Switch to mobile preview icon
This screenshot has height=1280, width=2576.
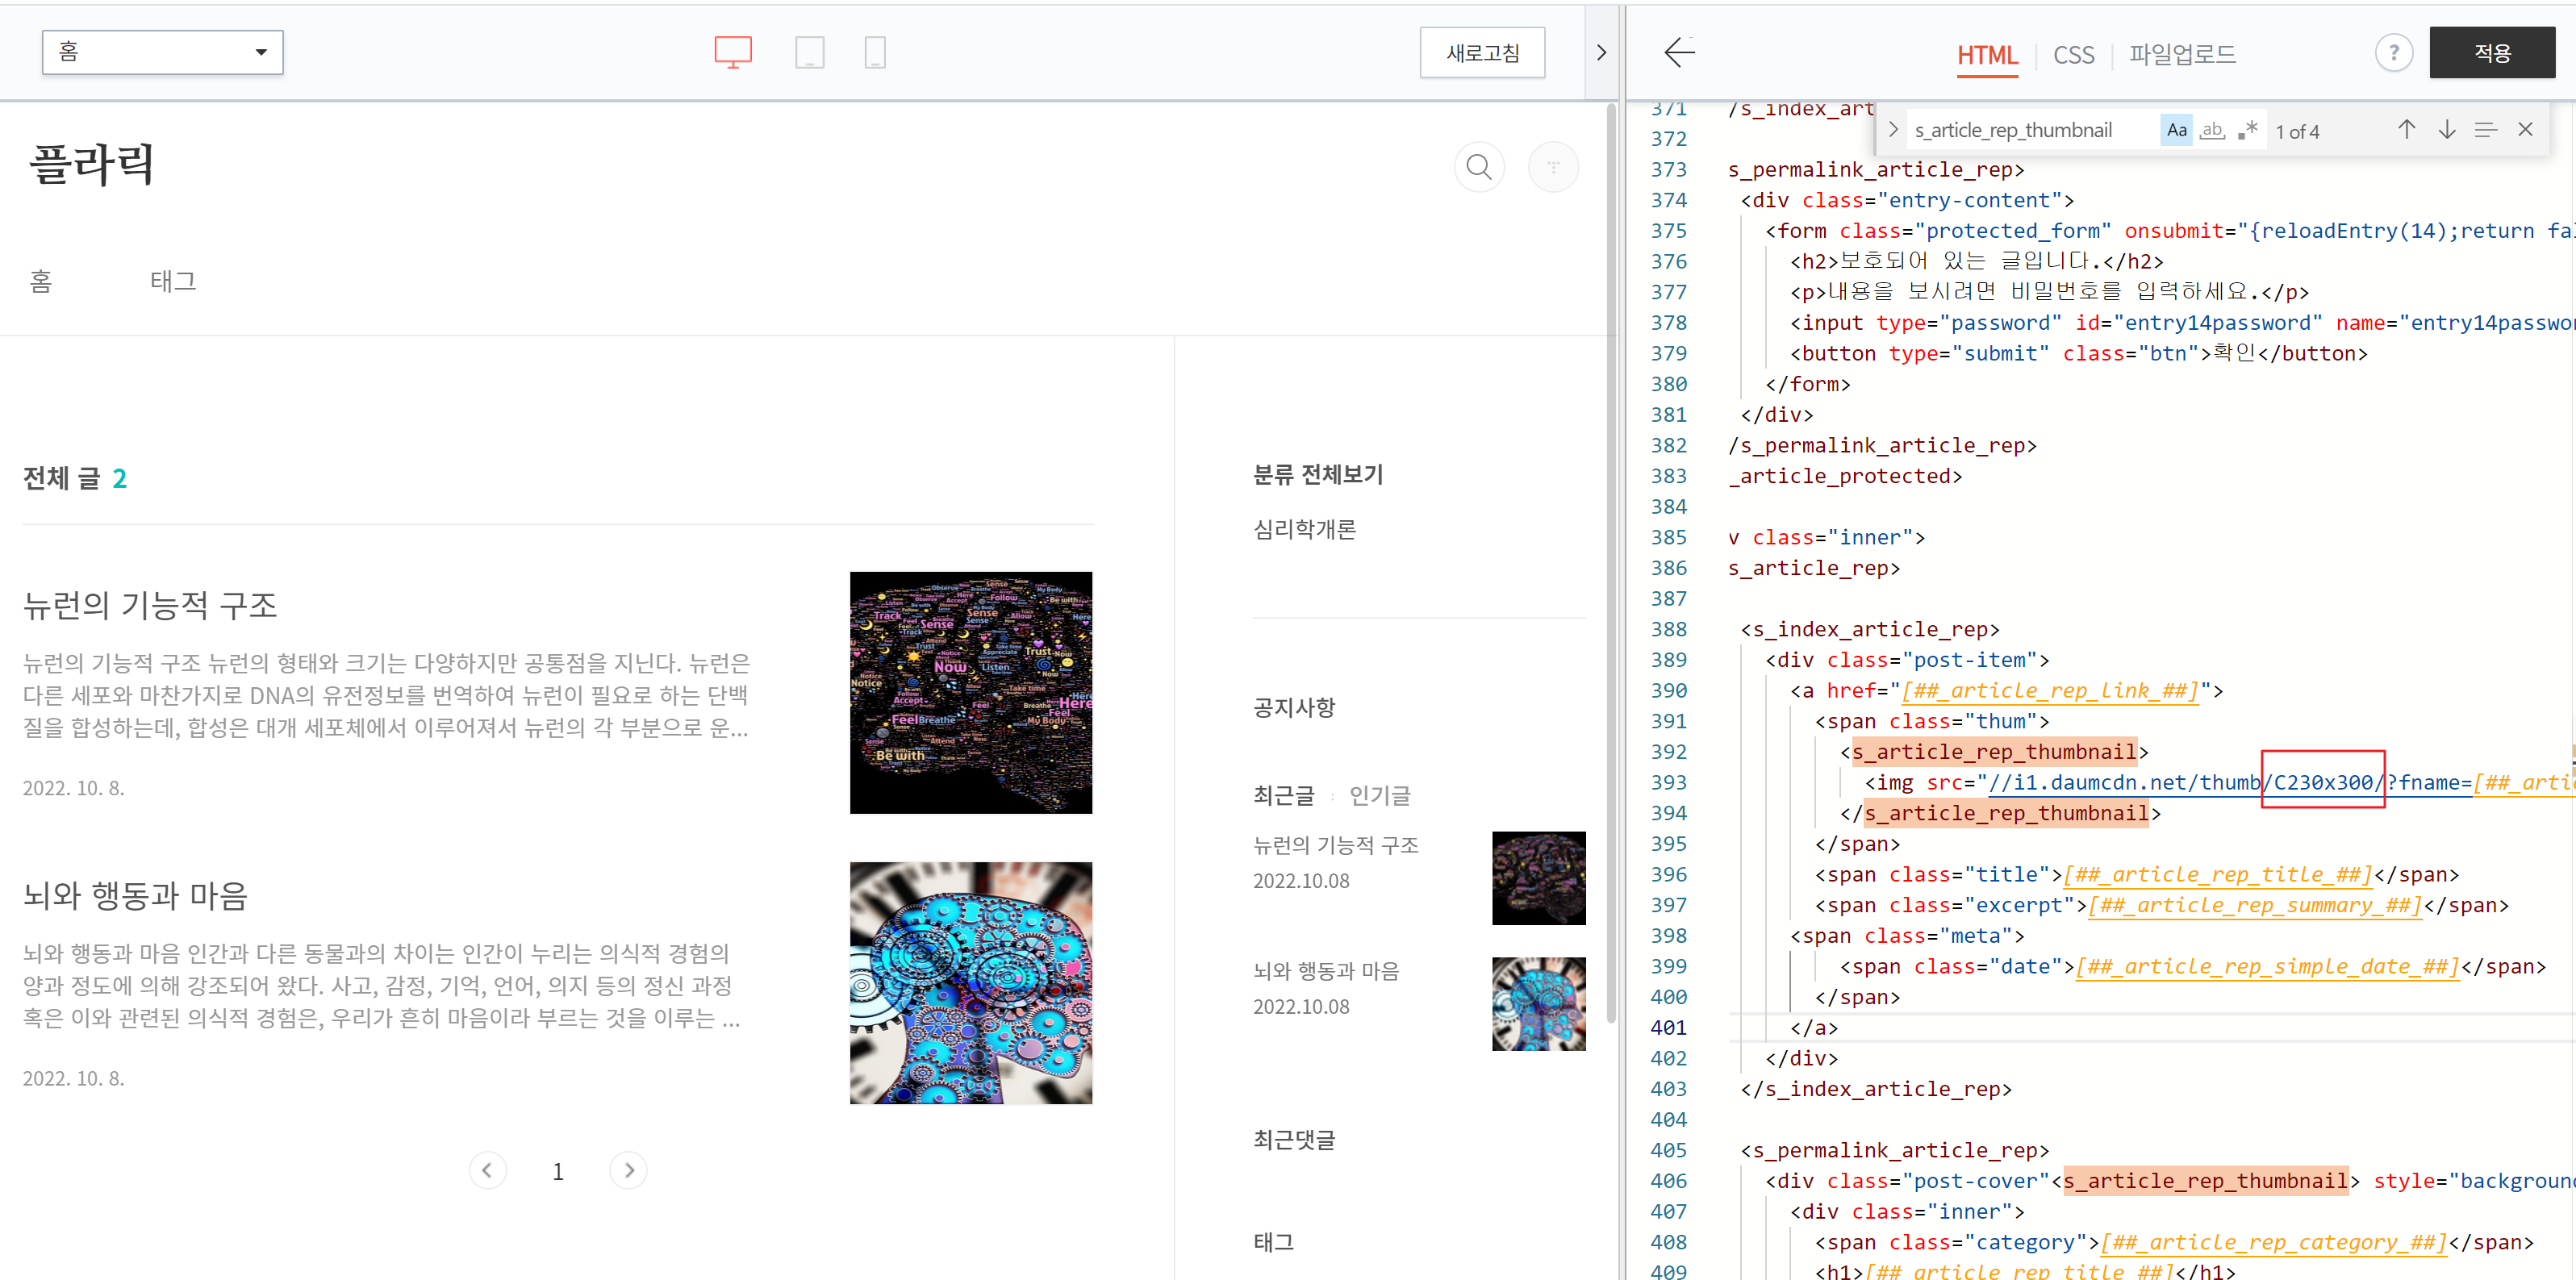[874, 52]
